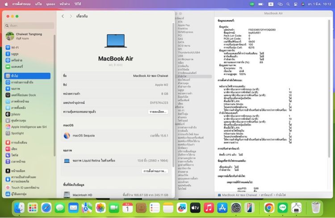Open Apple Intelligence and Siri settings

(26, 127)
